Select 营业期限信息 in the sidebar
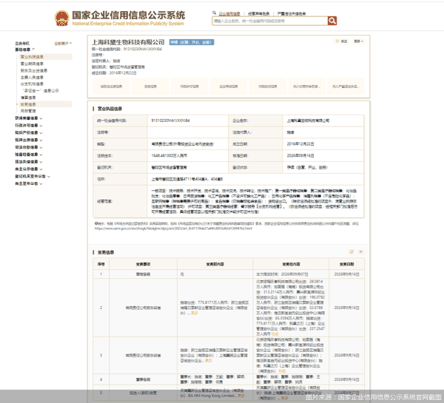 pos(32,64)
